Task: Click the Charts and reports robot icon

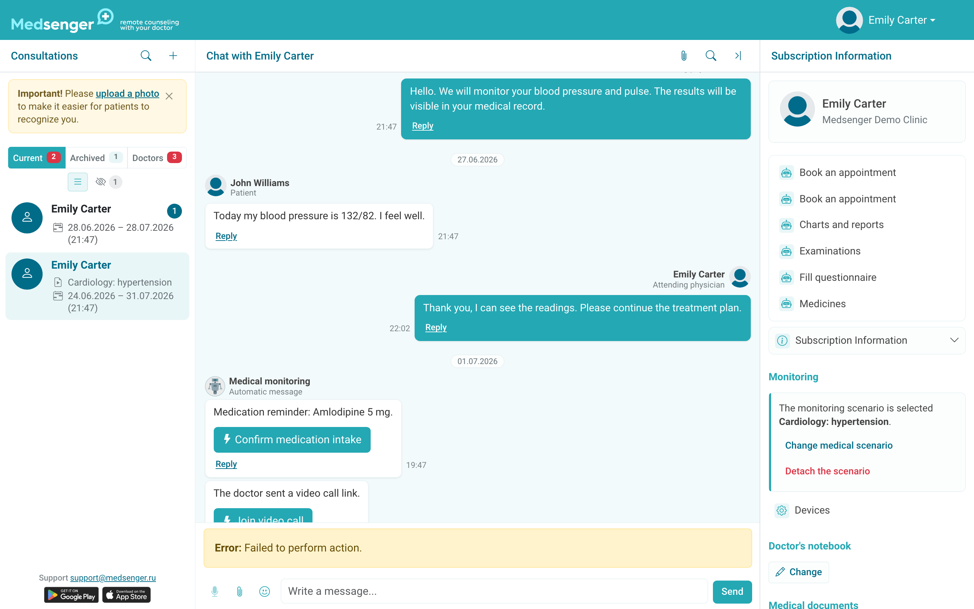Action: click(x=786, y=225)
